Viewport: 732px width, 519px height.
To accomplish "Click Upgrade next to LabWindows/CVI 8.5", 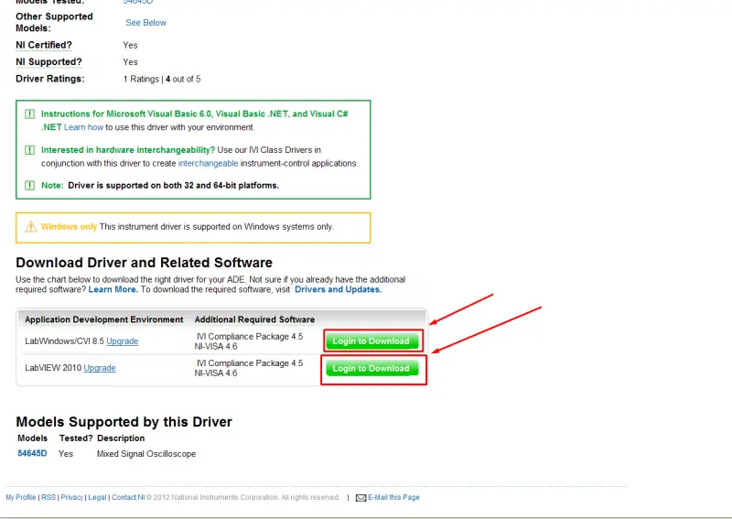I will pyautogui.click(x=123, y=341).
